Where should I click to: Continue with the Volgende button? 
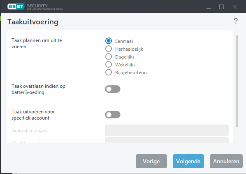[188, 161]
